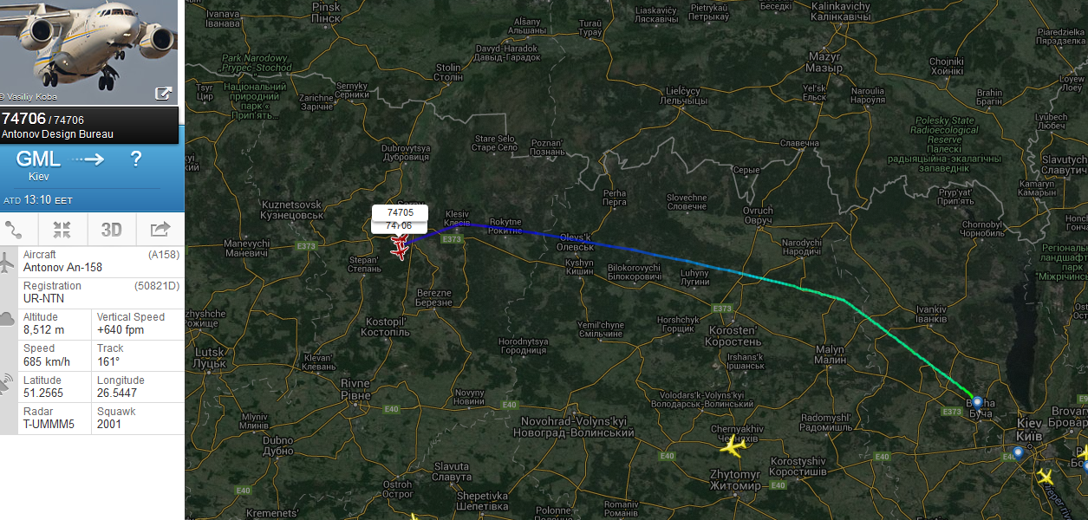Image resolution: width=1088 pixels, height=520 pixels.
Task: Open the aircraft photo external link icon
Action: (x=163, y=94)
